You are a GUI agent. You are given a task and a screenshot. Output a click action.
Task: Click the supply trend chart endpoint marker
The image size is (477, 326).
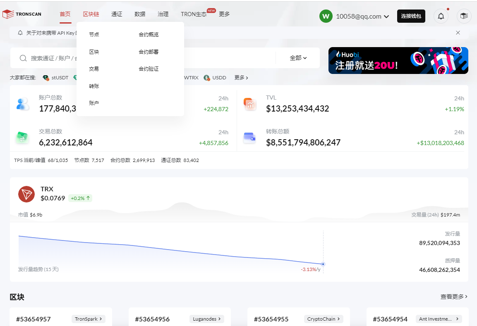pyautogui.click(x=323, y=264)
